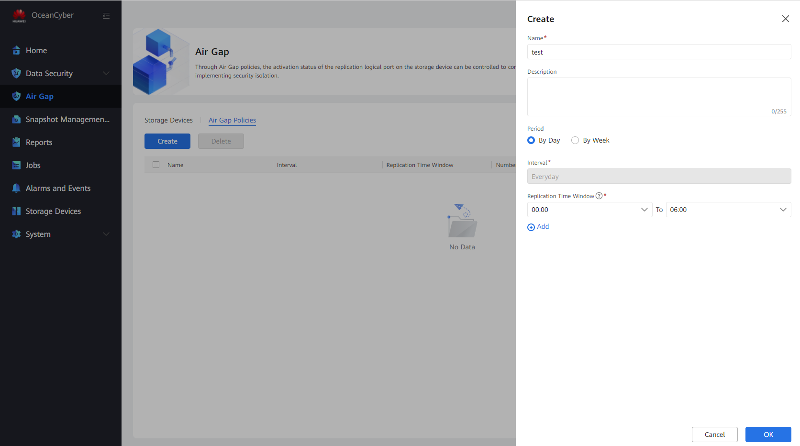Click Add to add a time window
The height and width of the screenshot is (446, 800).
tap(538, 227)
